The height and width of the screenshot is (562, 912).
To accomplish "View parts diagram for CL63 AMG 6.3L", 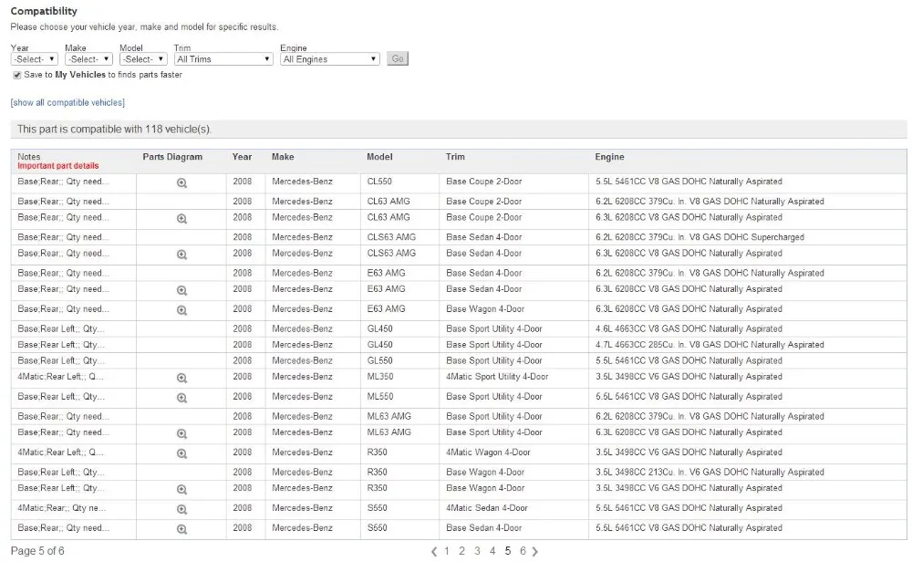I will pyautogui.click(x=181, y=219).
